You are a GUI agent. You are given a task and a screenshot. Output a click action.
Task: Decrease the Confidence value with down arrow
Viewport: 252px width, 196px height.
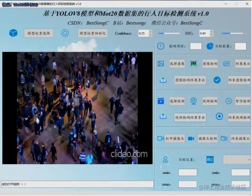click(151, 35)
